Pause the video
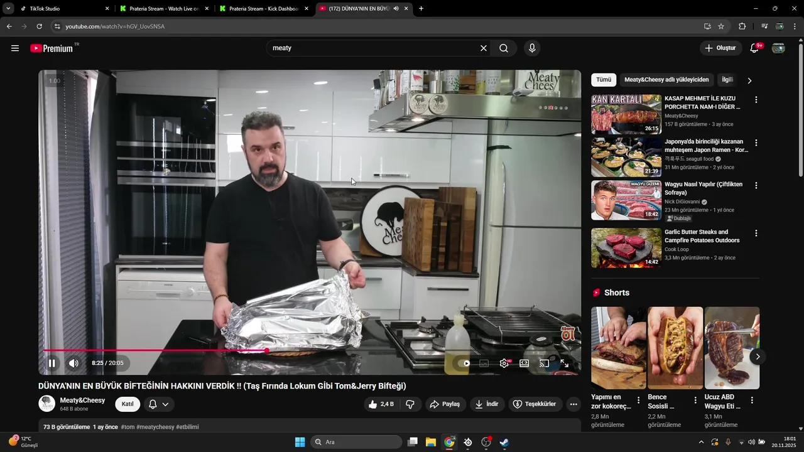Screen dimensions: 804x452 coord(52,363)
